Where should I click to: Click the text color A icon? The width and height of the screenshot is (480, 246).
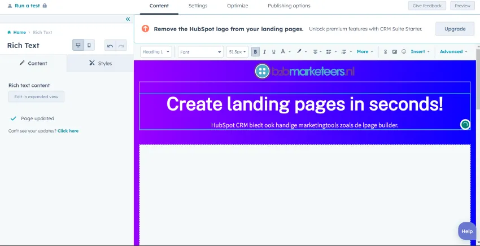[283, 51]
